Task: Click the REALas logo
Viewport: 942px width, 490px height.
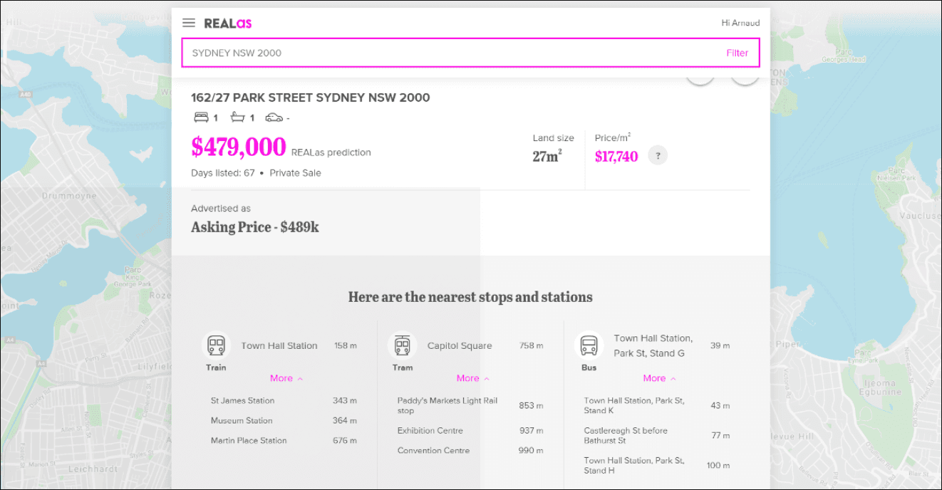Action: click(228, 23)
